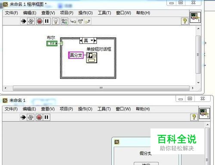
Task: Abort execution in front panel toolbar
Action: coord(39,117)
